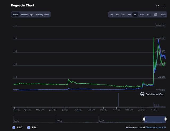
Task: Open the three-dot more options menu
Action: (x=164, y=6)
